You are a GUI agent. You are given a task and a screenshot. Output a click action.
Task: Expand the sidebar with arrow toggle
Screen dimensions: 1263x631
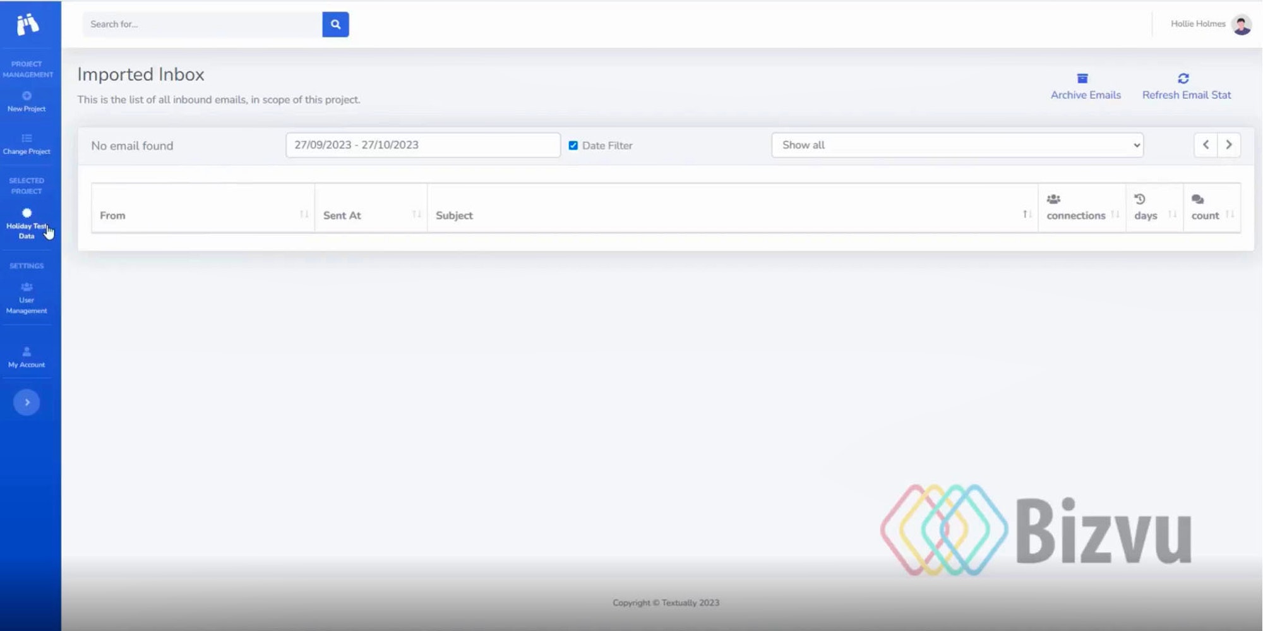click(x=27, y=402)
